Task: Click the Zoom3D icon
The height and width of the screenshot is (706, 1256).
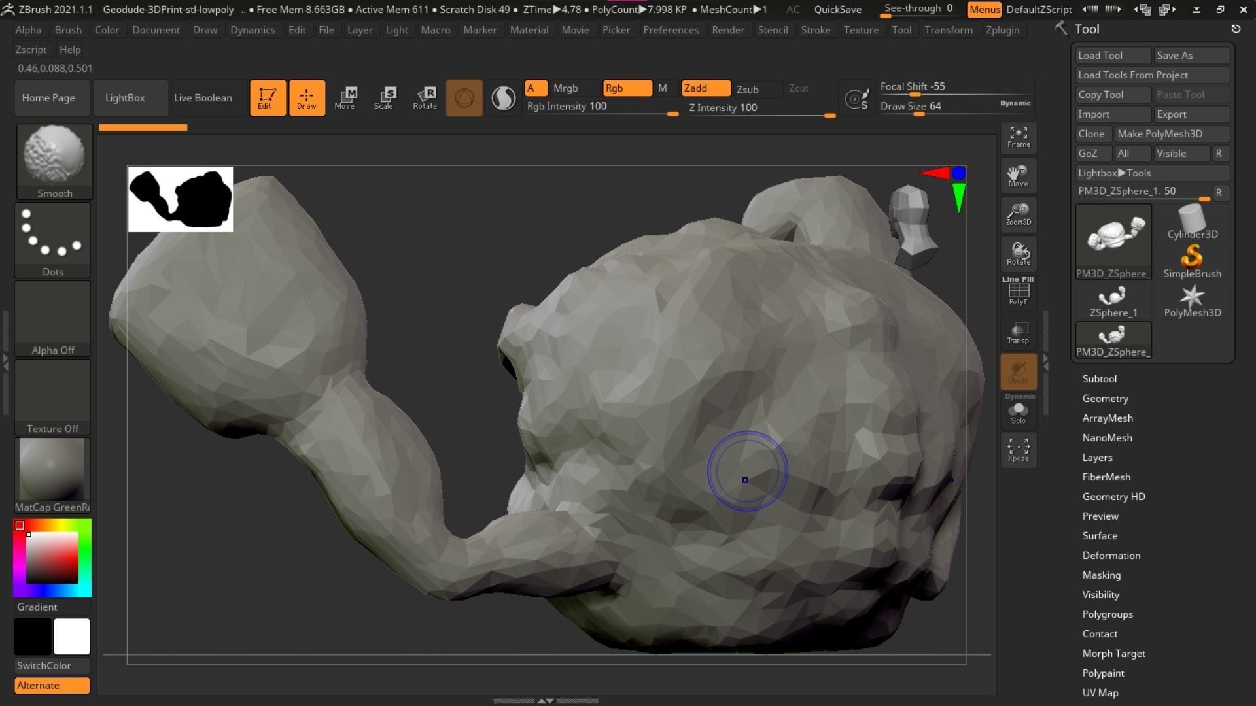Action: pos(1019,214)
